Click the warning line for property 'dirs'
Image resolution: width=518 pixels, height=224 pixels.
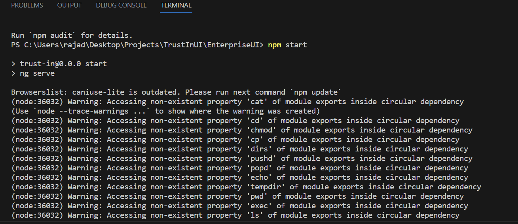[239, 149]
